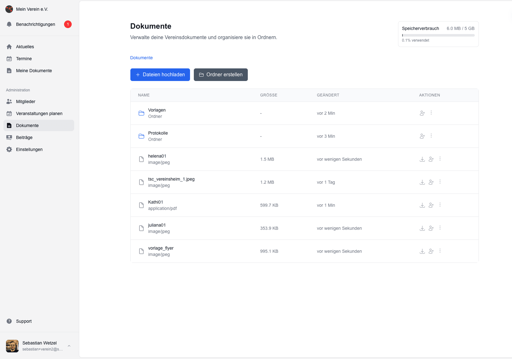The width and height of the screenshot is (512, 359).
Task: Click the GRÖSSE column header
Action: (269, 95)
